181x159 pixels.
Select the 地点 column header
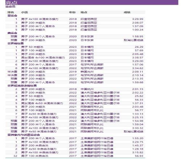84,12
